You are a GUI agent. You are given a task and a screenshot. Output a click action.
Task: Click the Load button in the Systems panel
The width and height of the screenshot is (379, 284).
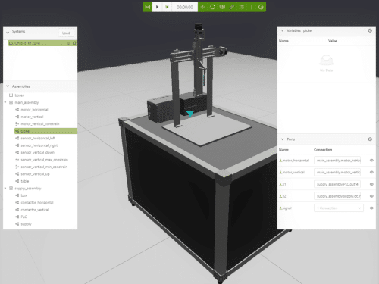tap(66, 33)
